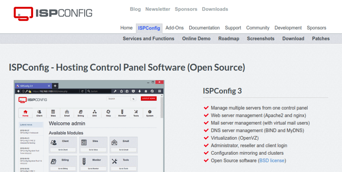Open the Development menu
The width and height of the screenshot is (342, 172).
tap(288, 28)
